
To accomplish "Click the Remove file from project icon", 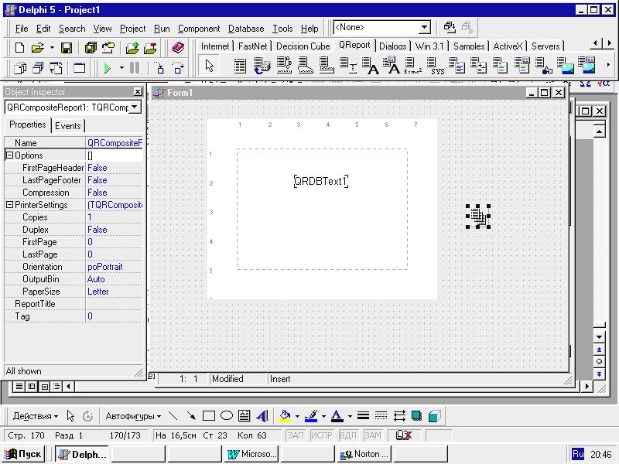I will coord(150,48).
